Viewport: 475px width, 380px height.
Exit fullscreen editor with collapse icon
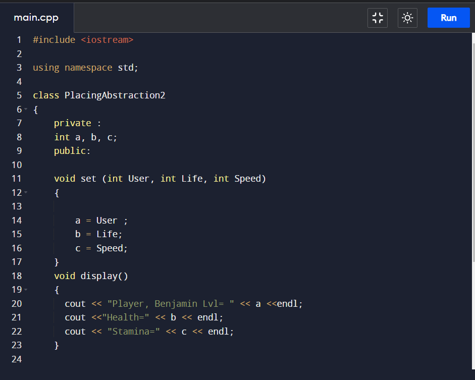point(378,18)
